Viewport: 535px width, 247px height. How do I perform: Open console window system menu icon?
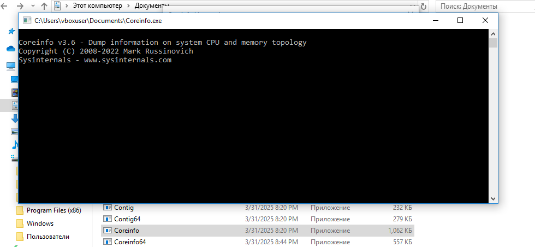[x=27, y=21]
